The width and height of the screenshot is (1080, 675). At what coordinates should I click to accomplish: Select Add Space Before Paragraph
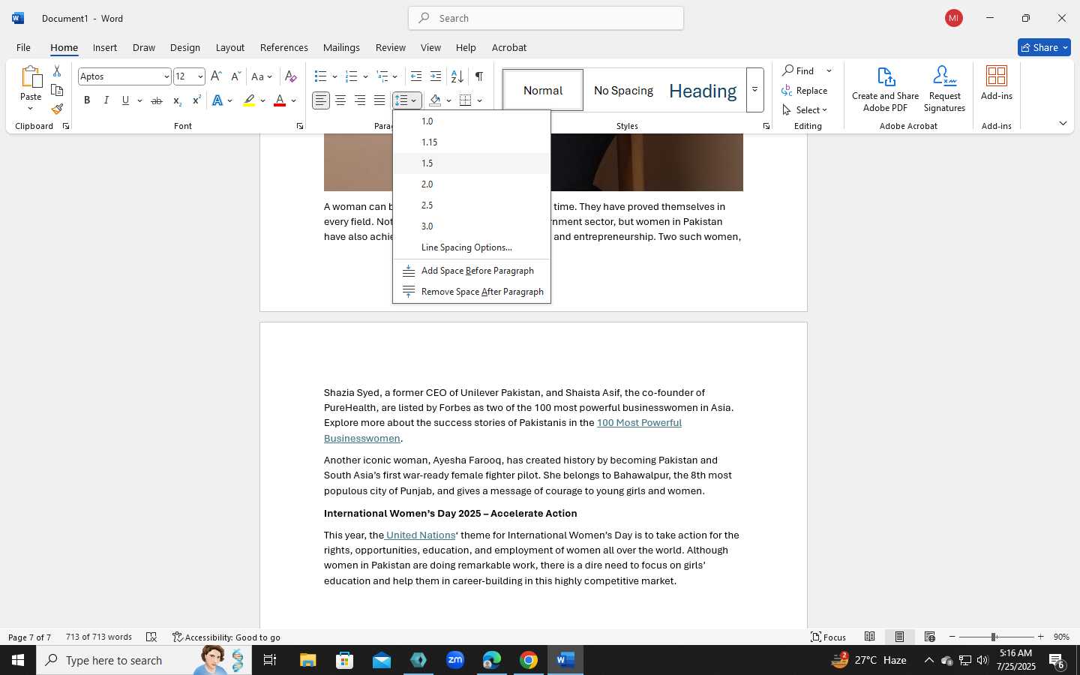tap(472, 271)
